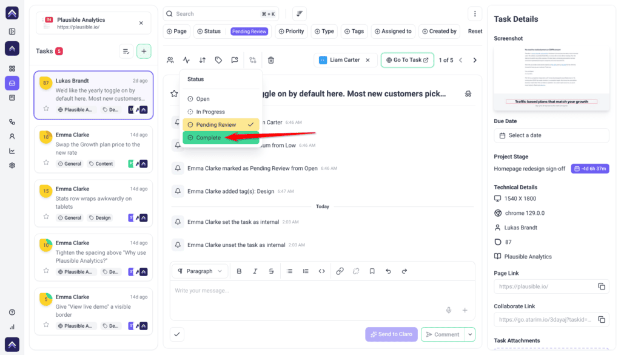Star the Lukas Brandt task card
The height and width of the screenshot is (355, 621).
[x=46, y=109]
